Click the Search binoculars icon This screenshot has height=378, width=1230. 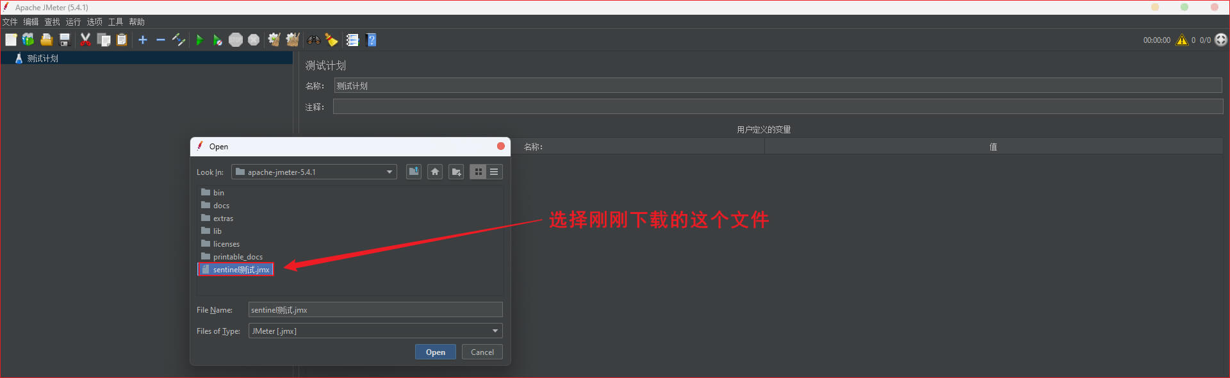point(314,40)
